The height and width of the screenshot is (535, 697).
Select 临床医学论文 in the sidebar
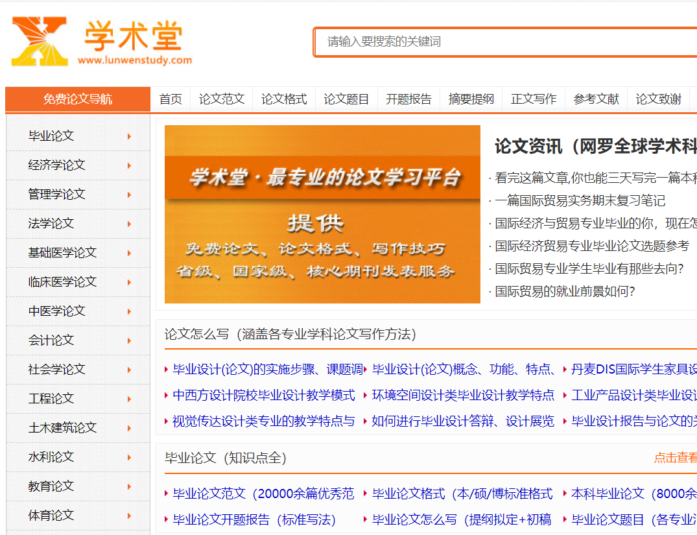(x=62, y=281)
